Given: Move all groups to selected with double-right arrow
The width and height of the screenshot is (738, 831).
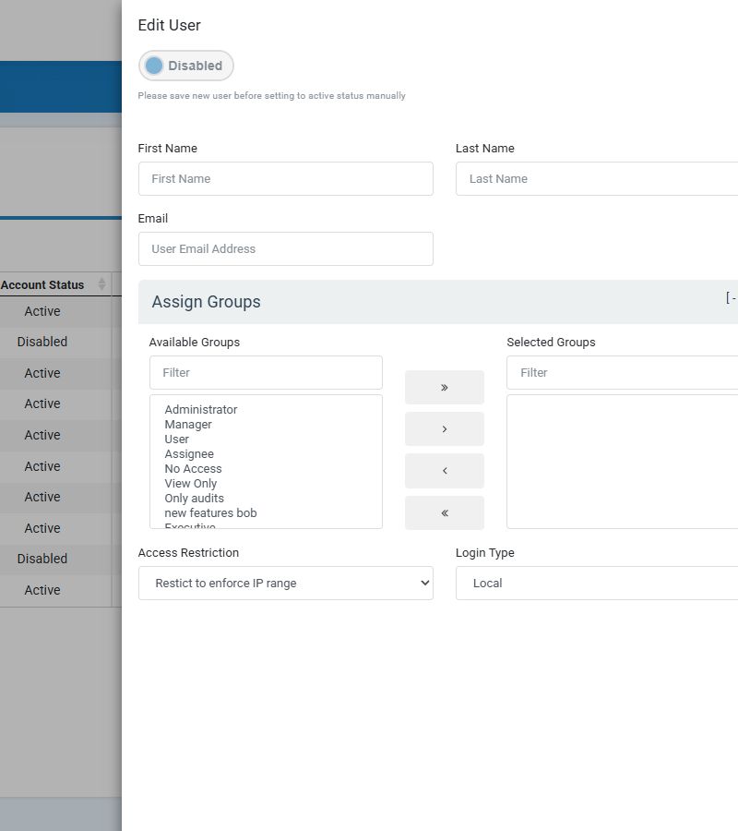Looking at the screenshot, I should click(444, 388).
